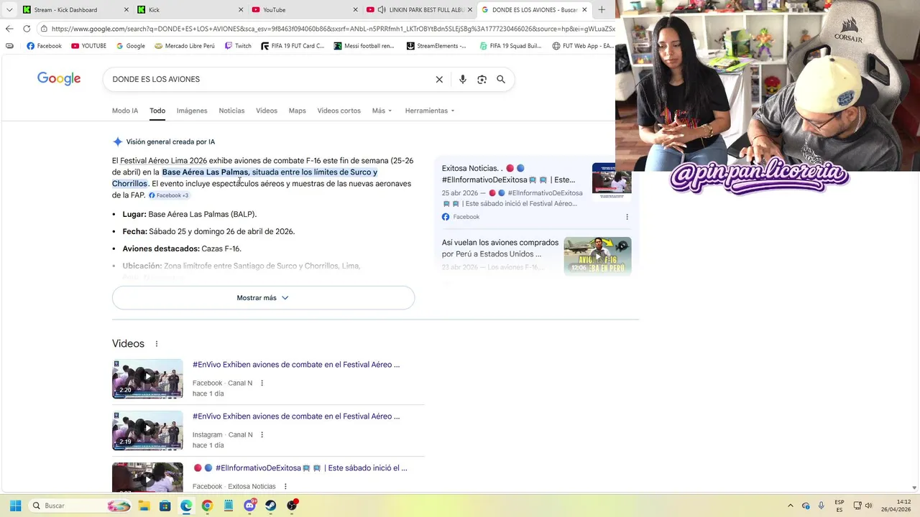
Task: Open FUT Web App bookmark
Action: point(583,46)
